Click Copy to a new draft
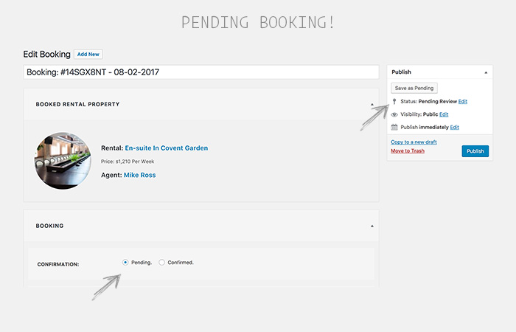The width and height of the screenshot is (516, 332). [414, 142]
